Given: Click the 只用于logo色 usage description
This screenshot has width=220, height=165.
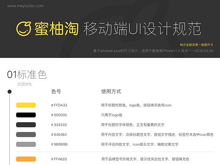Looking at the screenshot, I should click(112, 115).
